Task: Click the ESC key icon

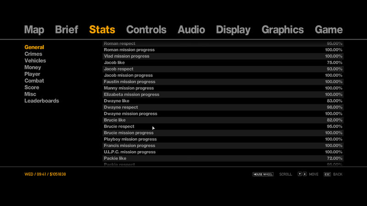Action: pos(327,174)
